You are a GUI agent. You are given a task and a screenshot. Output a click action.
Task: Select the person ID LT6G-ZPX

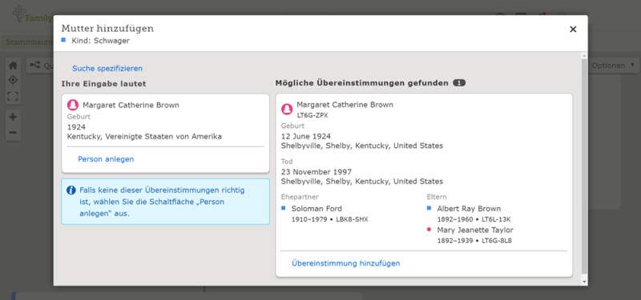[312, 115]
